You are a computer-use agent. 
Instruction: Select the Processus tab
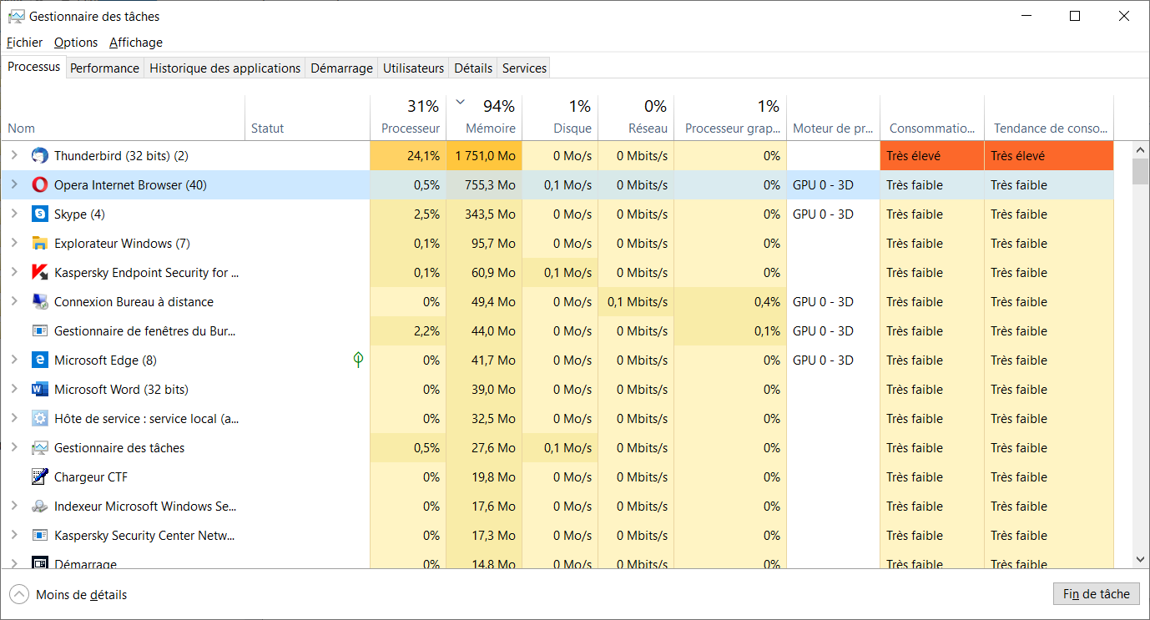(34, 67)
